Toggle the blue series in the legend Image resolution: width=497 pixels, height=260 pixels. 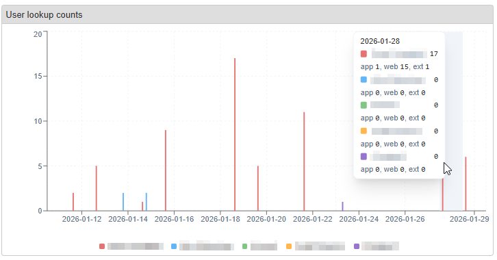202,246
